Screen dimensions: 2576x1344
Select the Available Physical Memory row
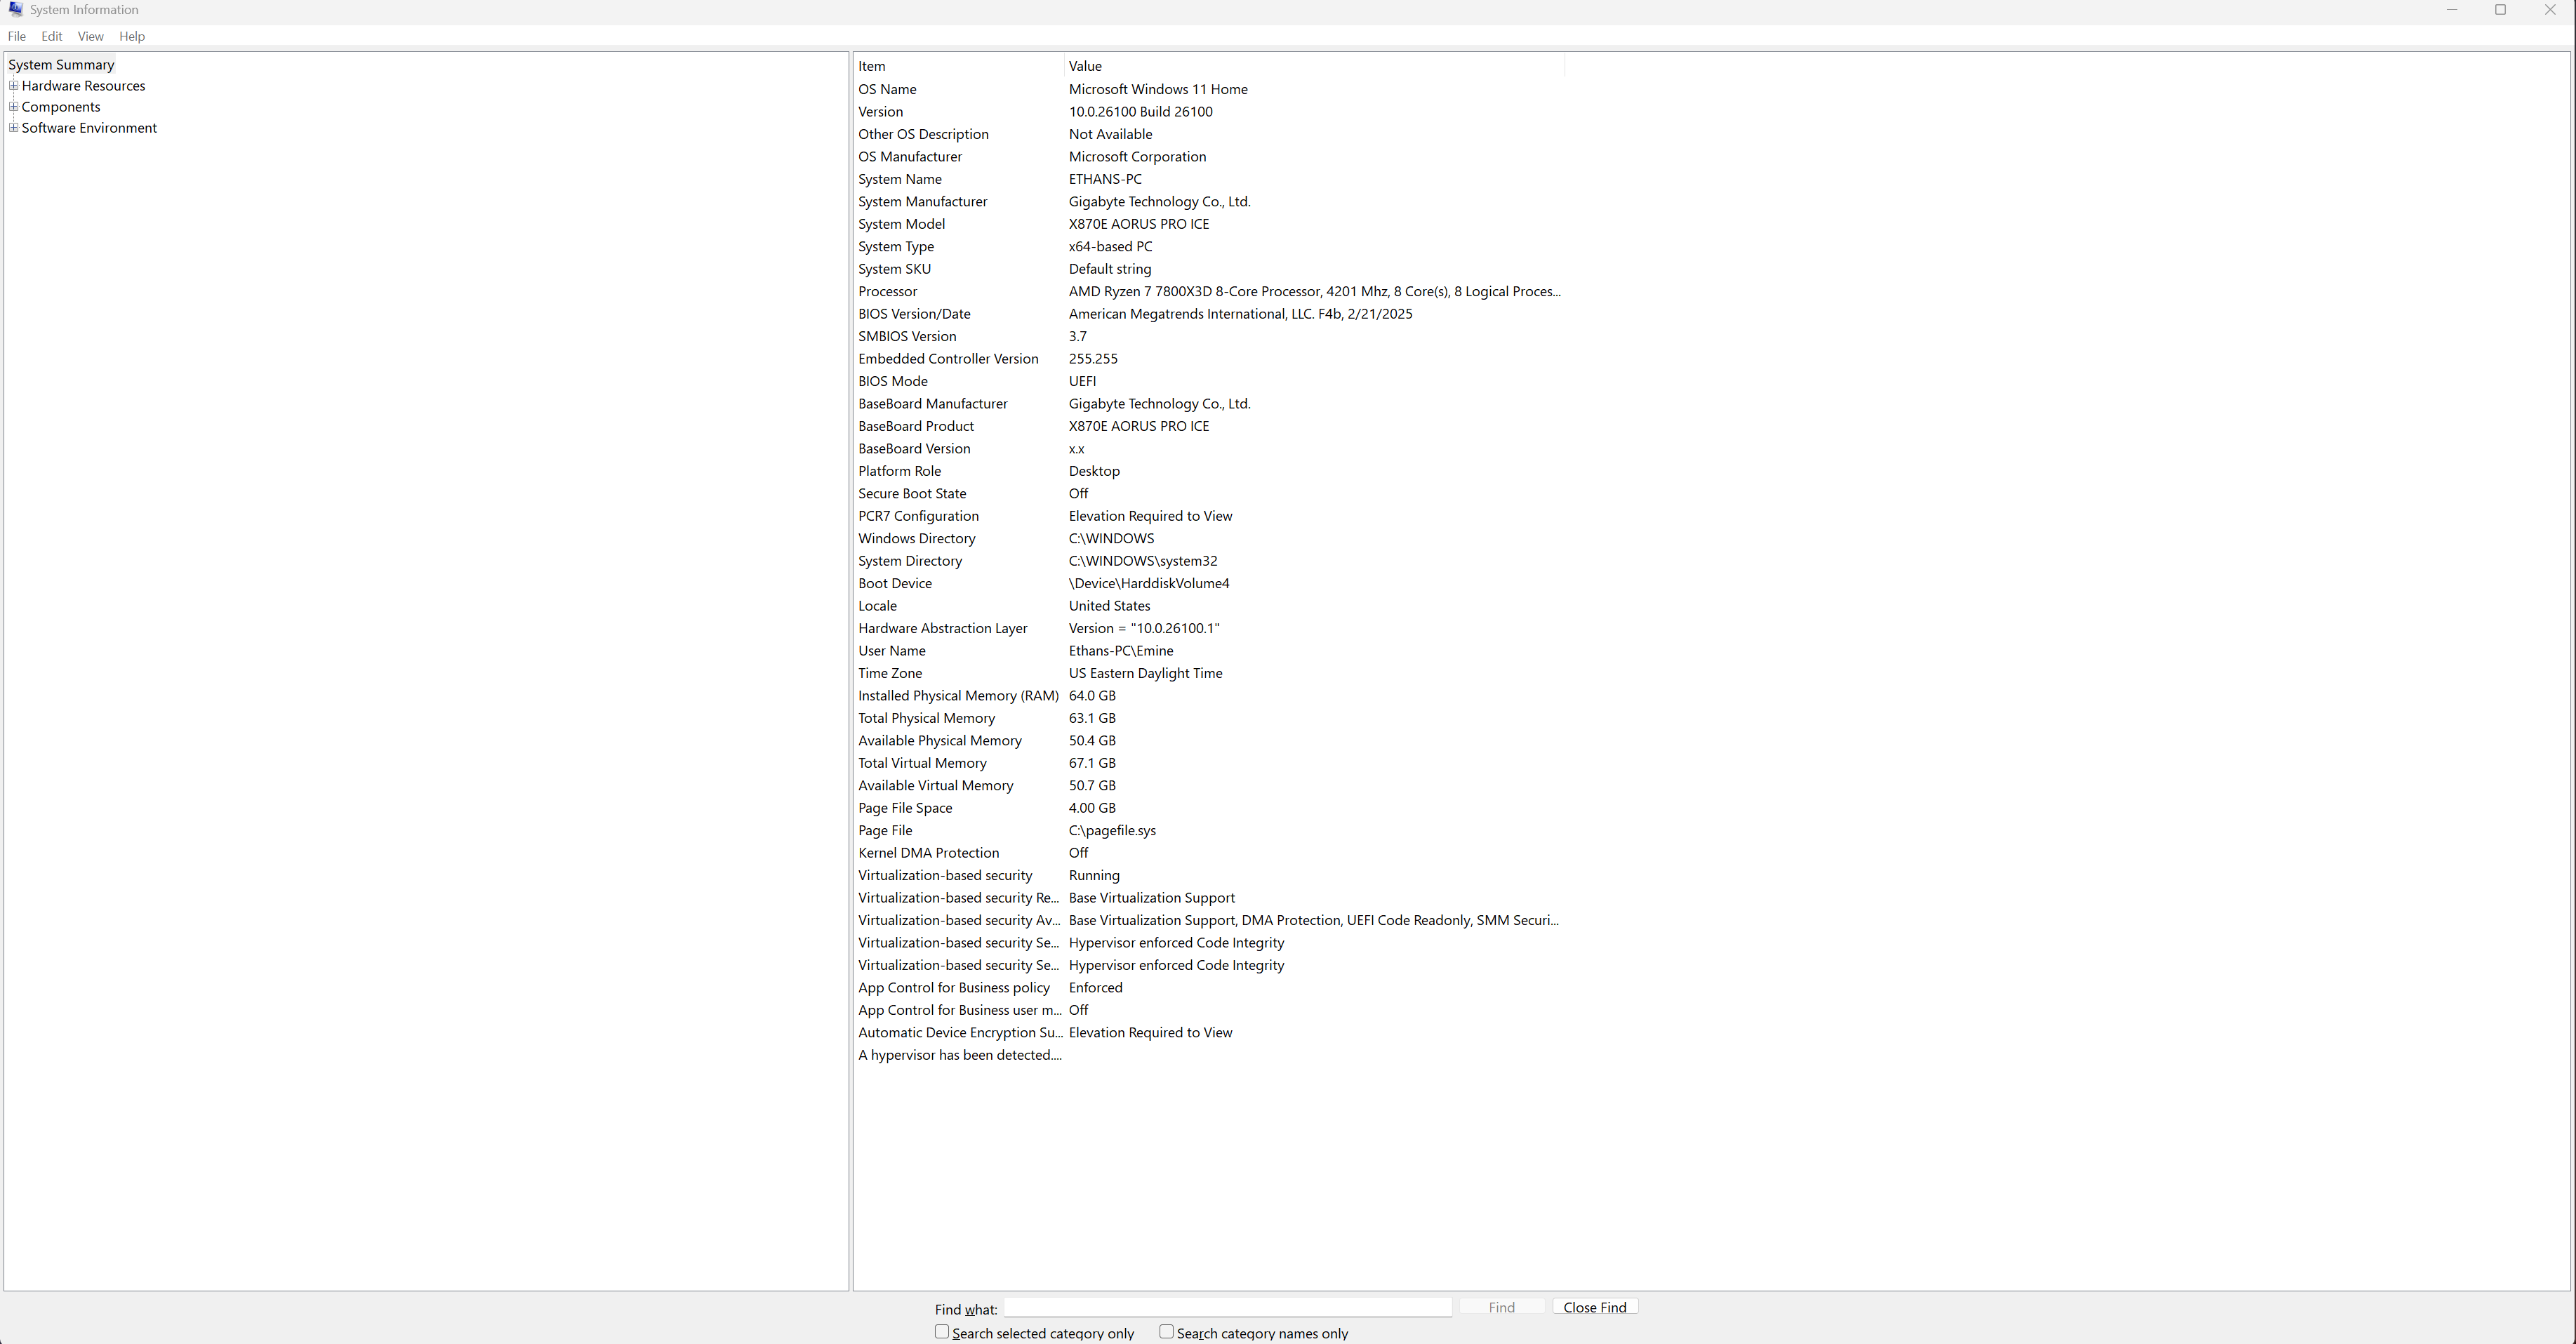1209,741
